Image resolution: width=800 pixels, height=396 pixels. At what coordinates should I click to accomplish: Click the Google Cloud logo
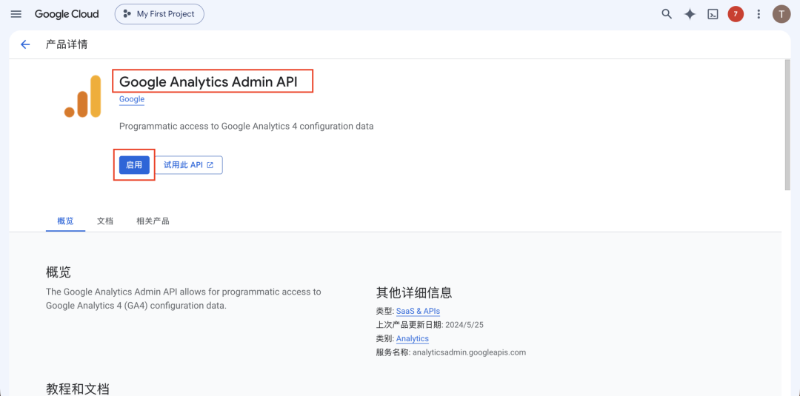point(67,14)
